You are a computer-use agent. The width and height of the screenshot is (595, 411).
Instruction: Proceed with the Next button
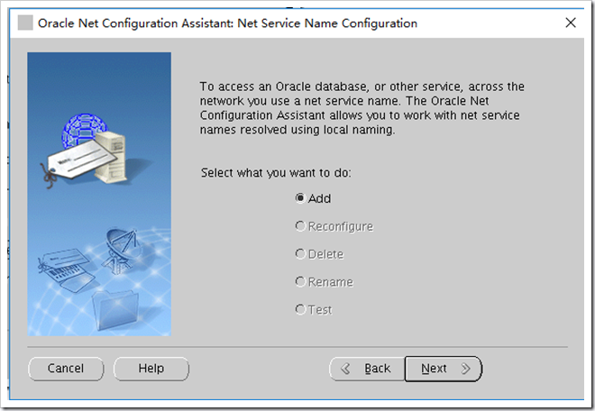444,369
